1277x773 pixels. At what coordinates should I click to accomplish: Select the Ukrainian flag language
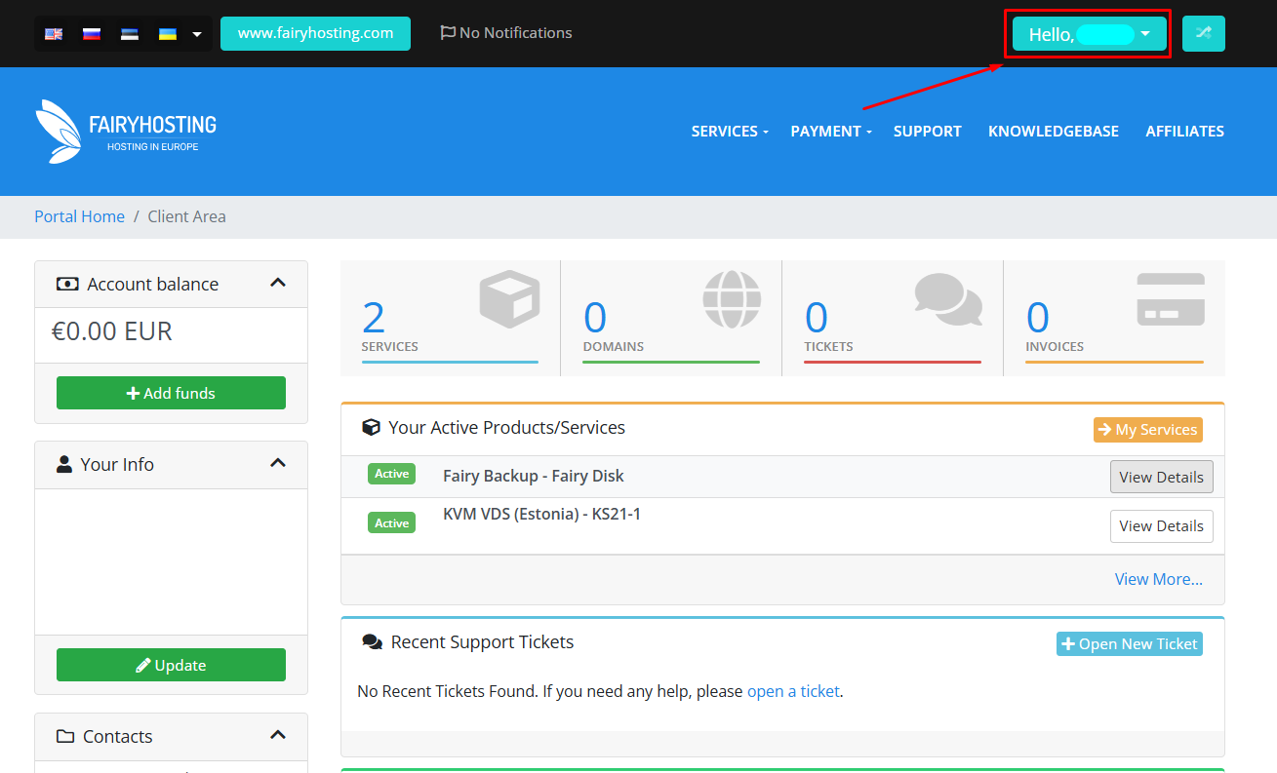(168, 34)
